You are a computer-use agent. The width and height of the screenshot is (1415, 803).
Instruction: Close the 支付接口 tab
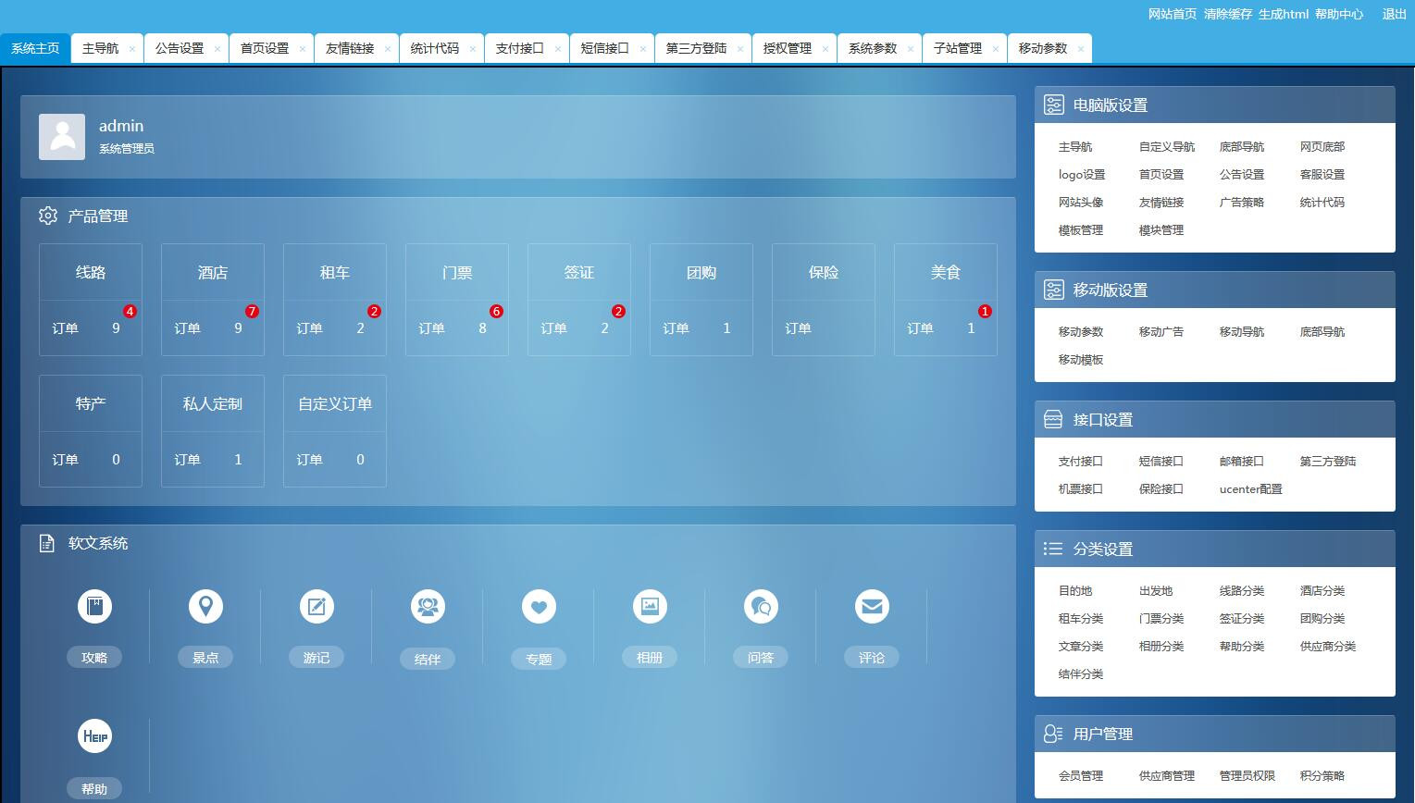pos(558,49)
